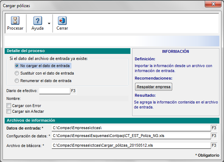
Task: Click the Respaldar empresa button
Action: coord(154,87)
